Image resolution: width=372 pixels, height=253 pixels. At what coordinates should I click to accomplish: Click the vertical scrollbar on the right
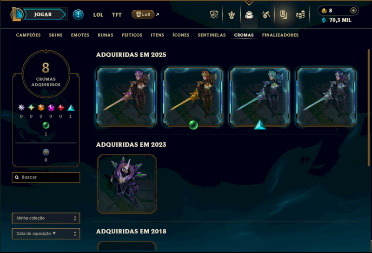369,107
